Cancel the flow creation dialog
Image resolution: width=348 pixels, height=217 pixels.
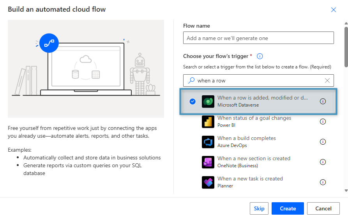323,208
